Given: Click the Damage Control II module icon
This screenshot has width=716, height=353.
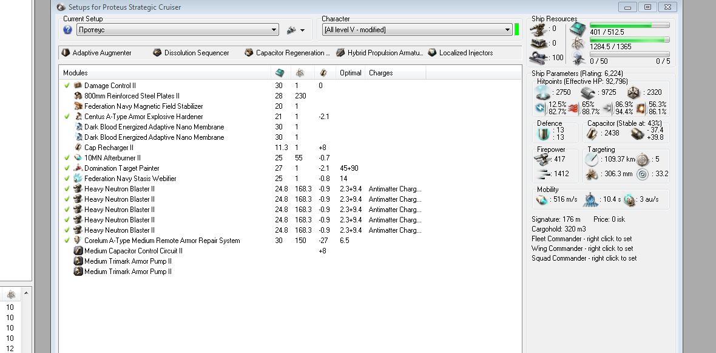Looking at the screenshot, I should 78,86.
